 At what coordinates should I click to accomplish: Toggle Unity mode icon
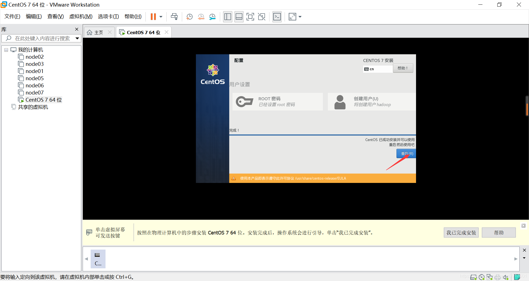coord(261,17)
